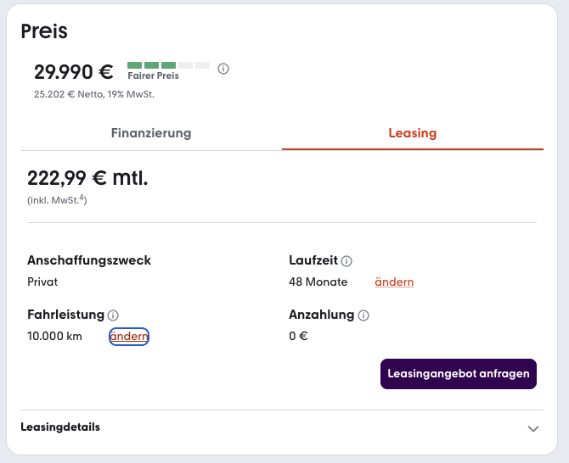Click the chevron arrow beside Leasingdetails
This screenshot has width=569, height=463.
click(533, 428)
